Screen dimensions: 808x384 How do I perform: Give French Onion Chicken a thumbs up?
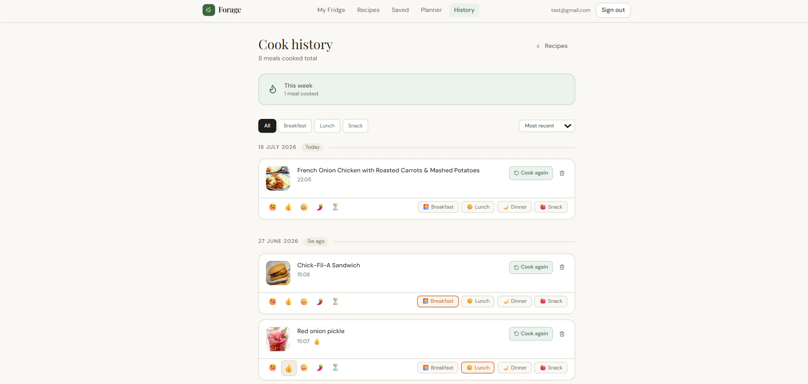tap(289, 207)
